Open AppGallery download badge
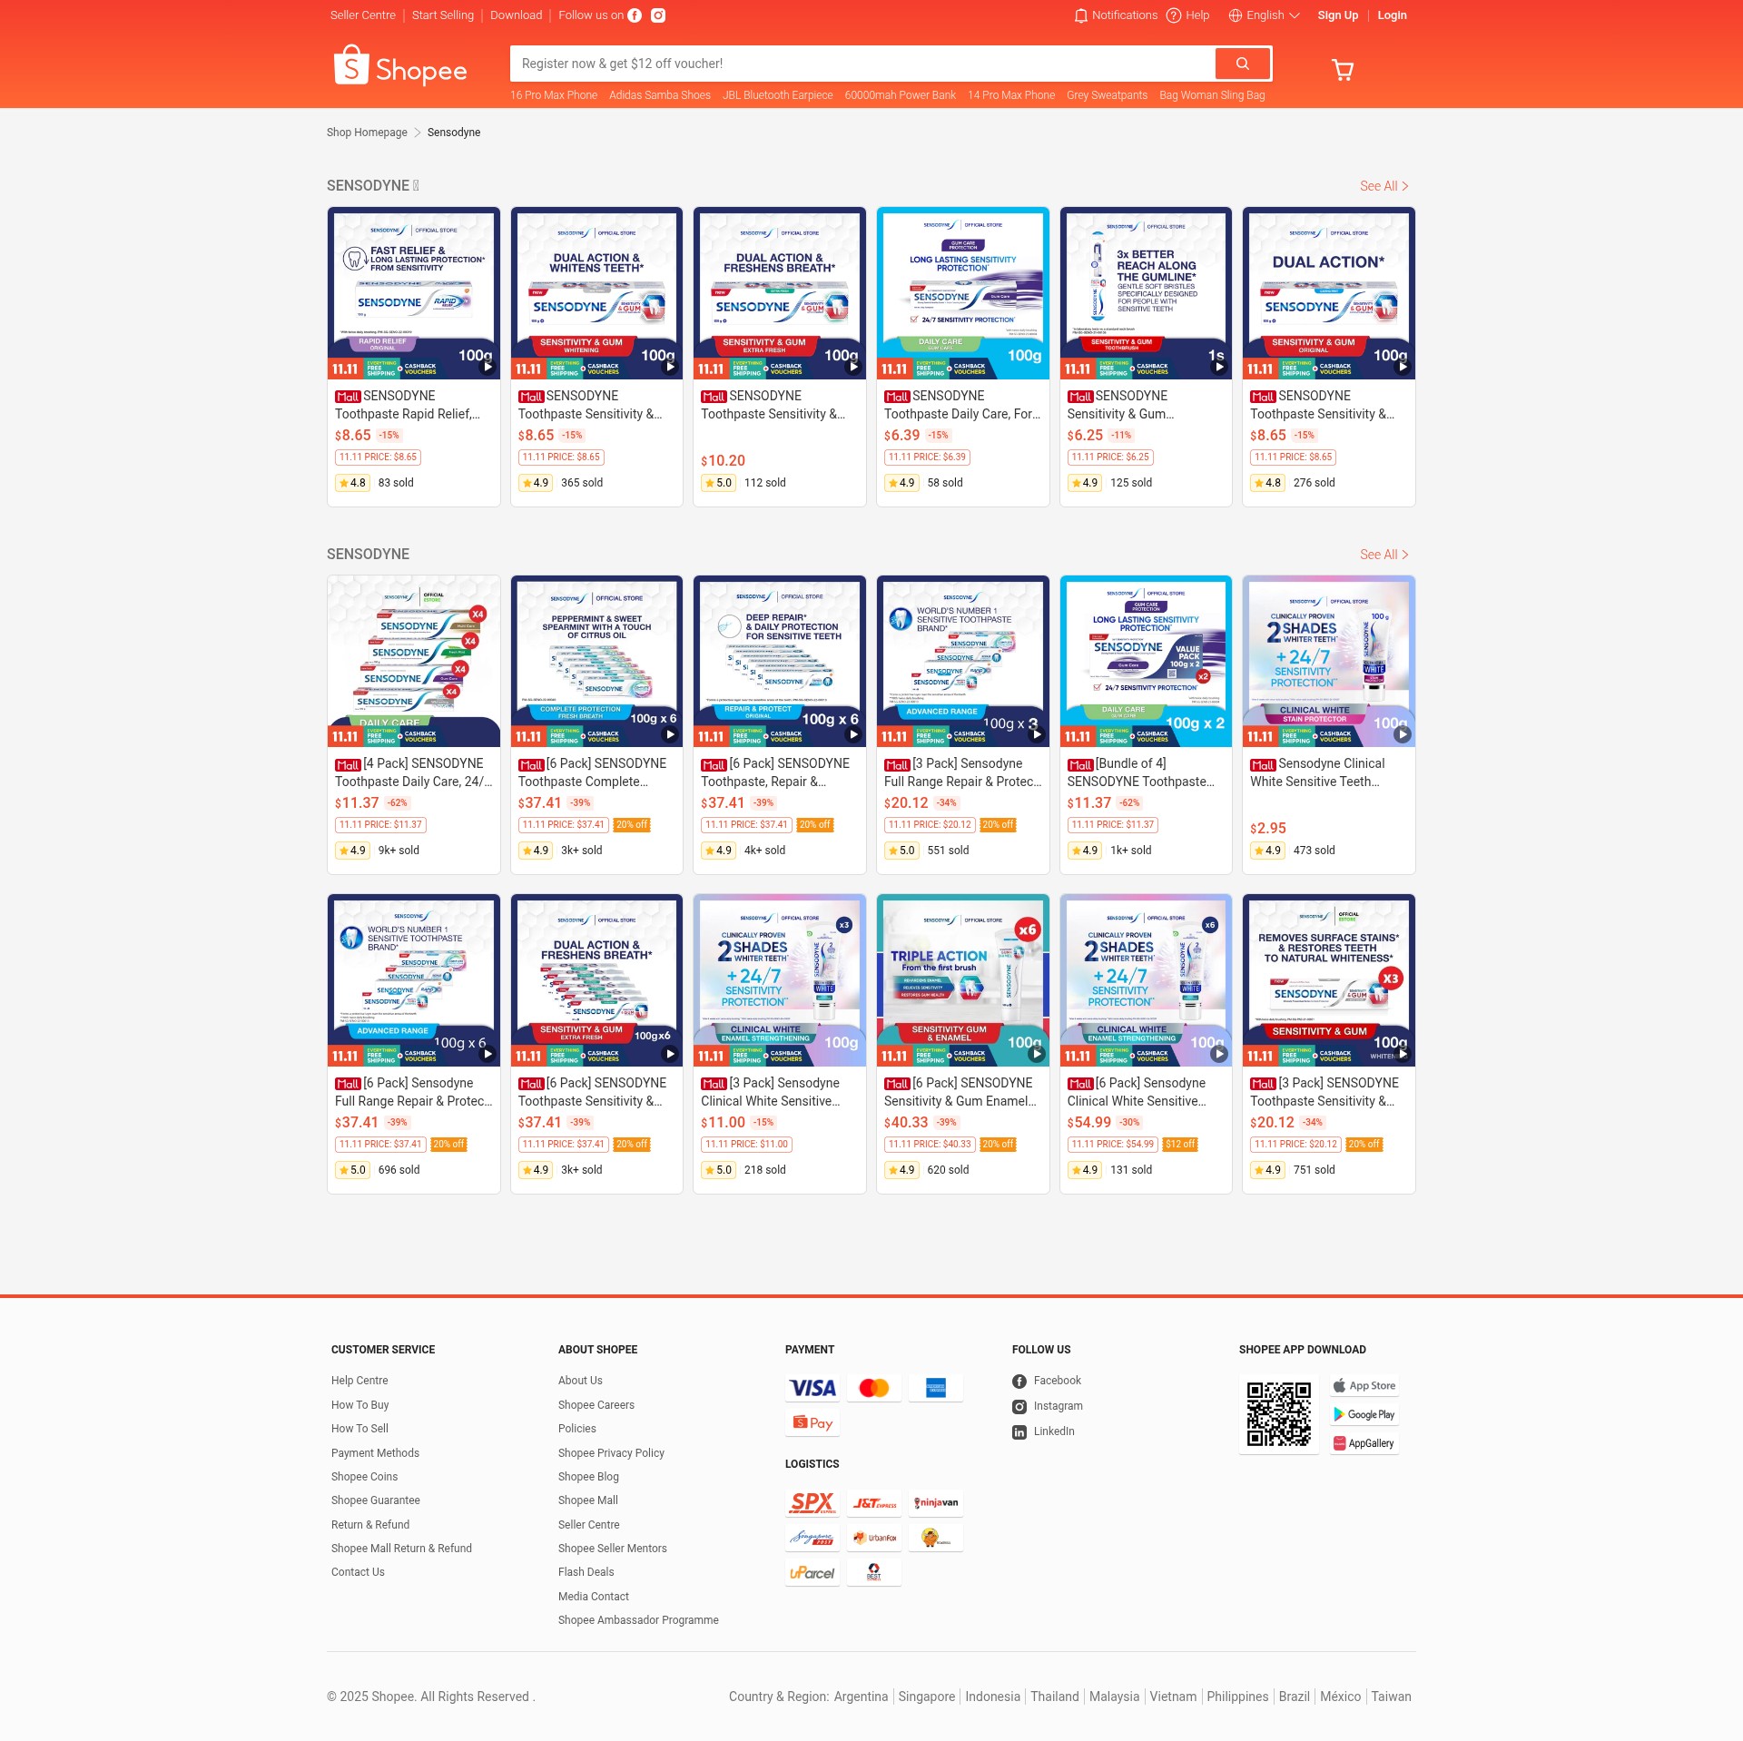The height and width of the screenshot is (1741, 1743). pos(1364,1443)
